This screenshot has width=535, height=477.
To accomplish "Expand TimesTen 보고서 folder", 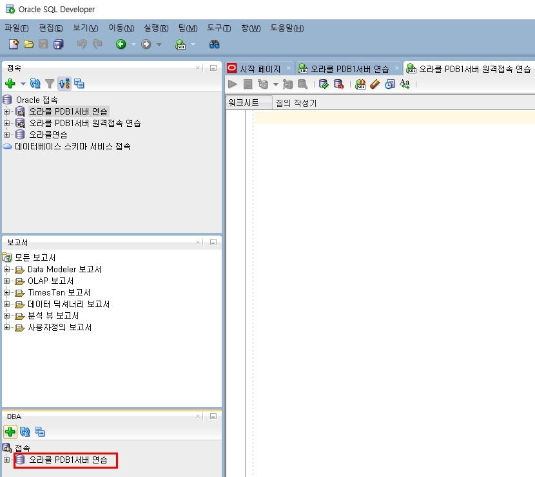I will 7,292.
